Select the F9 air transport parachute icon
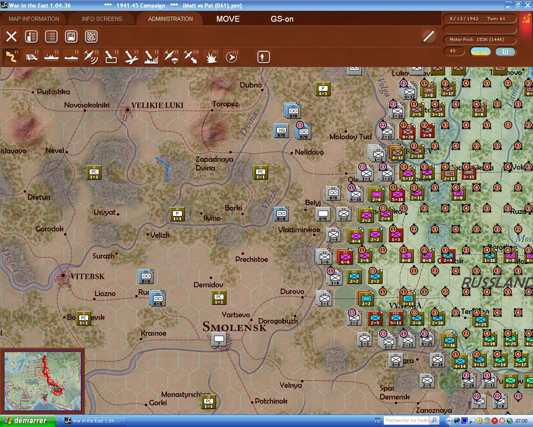The height and width of the screenshot is (427, 533). (x=171, y=56)
